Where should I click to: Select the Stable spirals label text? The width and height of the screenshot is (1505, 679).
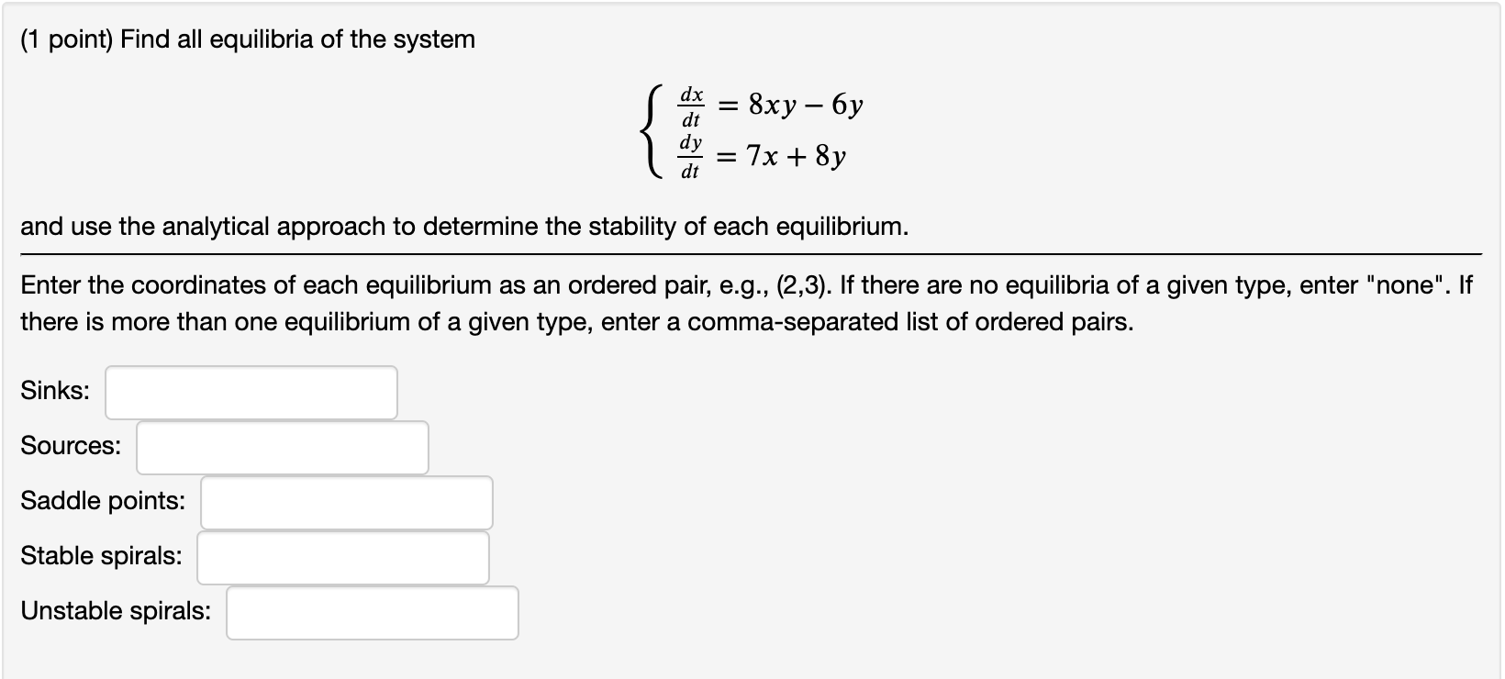point(103,555)
